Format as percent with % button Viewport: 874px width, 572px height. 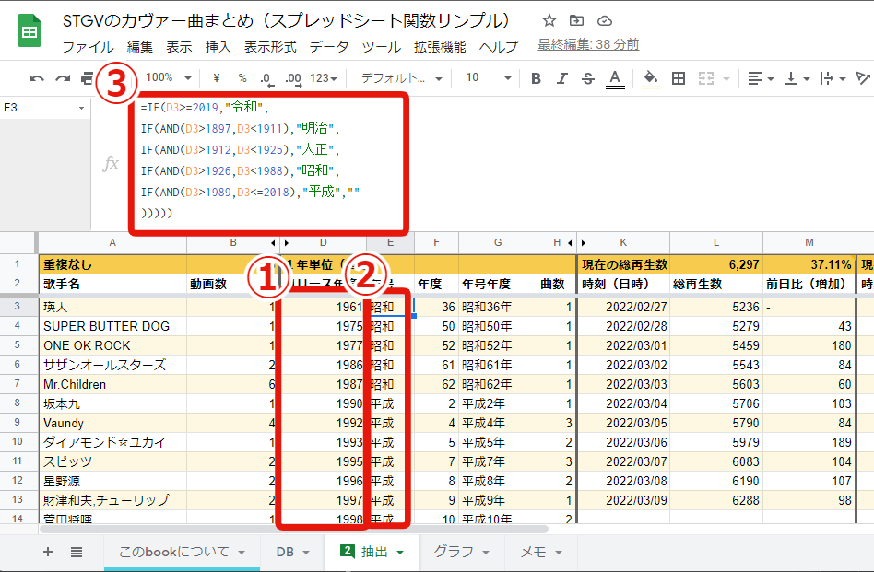click(x=242, y=78)
